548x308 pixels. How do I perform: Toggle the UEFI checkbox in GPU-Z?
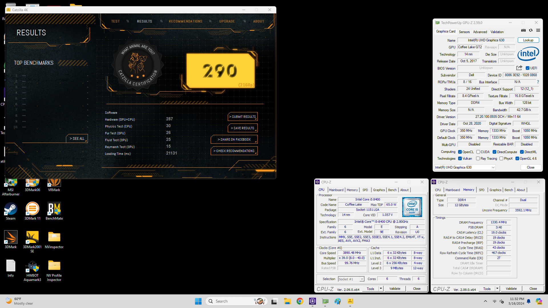pos(527,68)
